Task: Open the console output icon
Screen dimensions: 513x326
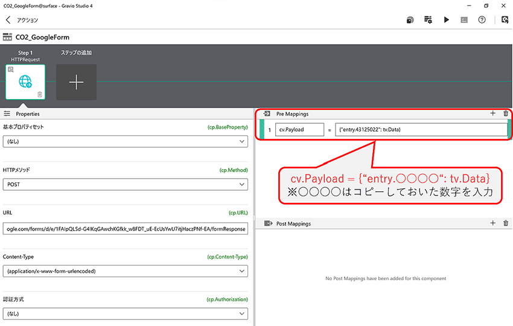Action: [x=464, y=20]
